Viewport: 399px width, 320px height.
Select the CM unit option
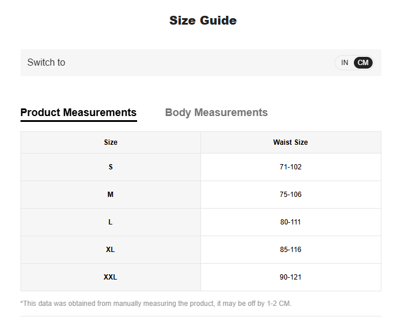tap(363, 63)
